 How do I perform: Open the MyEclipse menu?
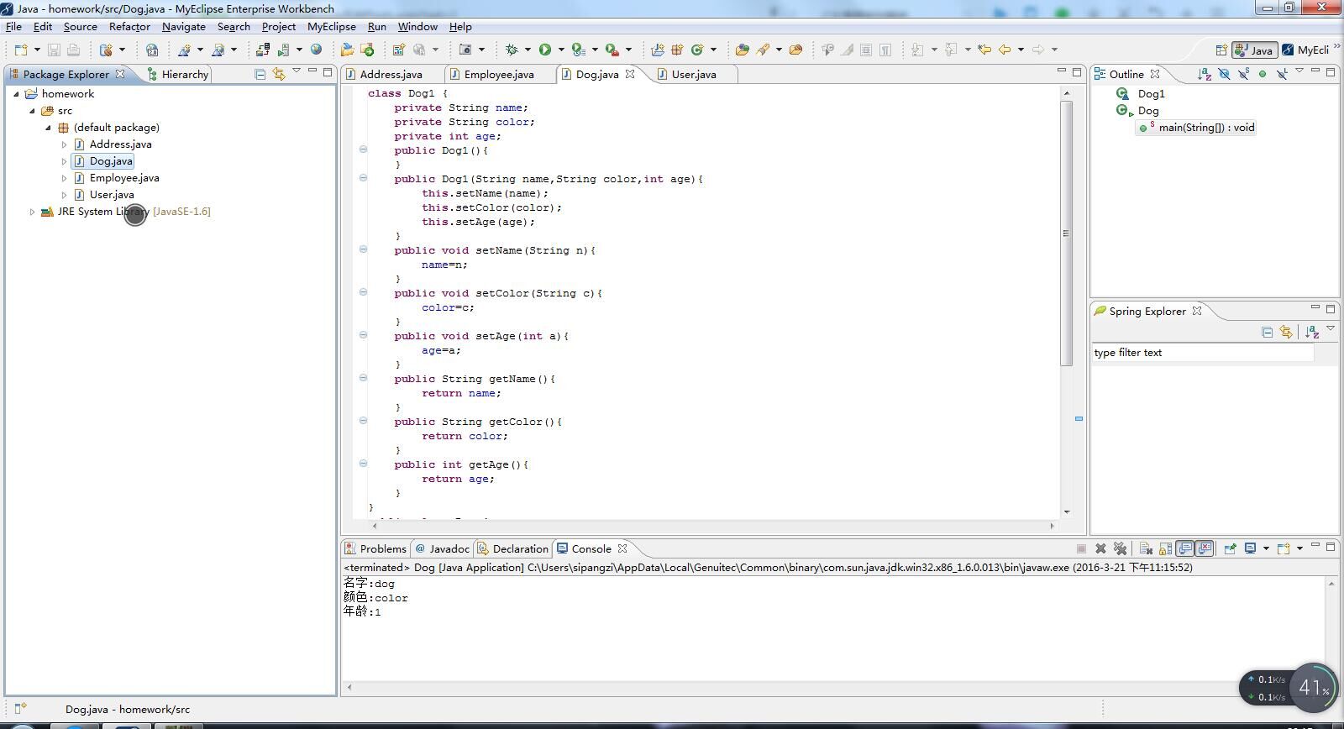[331, 27]
